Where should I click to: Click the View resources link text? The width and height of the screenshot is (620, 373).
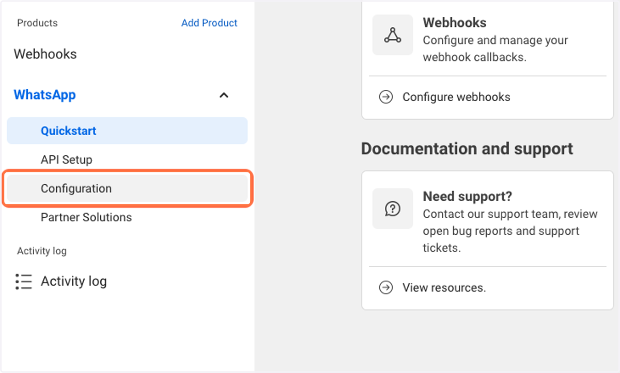(x=444, y=287)
